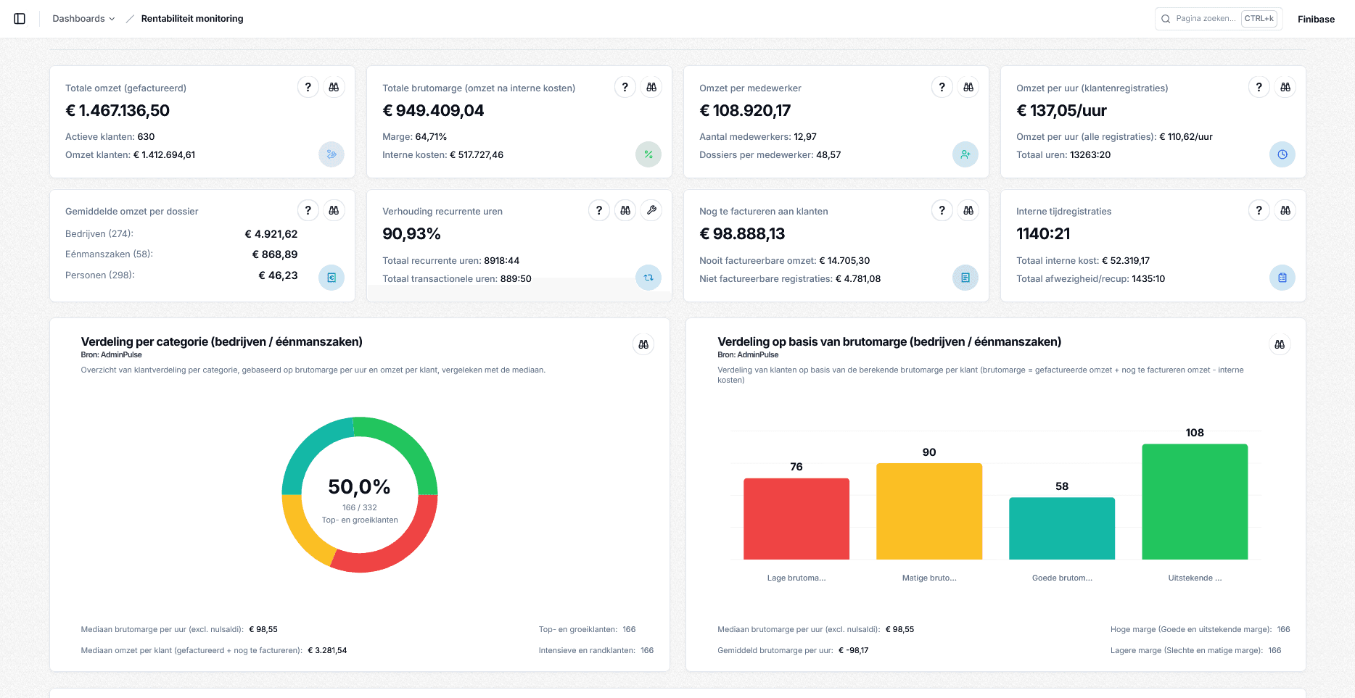Click the Uitstekende ... axis label

click(x=1195, y=578)
